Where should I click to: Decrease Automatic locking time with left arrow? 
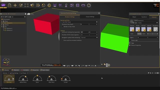point(82,32)
